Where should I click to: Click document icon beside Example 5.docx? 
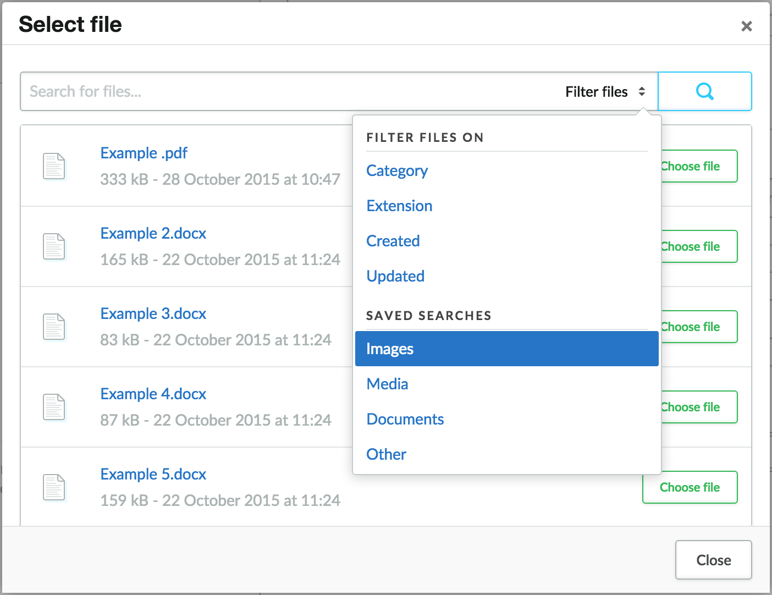click(54, 487)
